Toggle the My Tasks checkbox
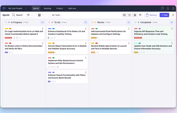 click(50, 15)
